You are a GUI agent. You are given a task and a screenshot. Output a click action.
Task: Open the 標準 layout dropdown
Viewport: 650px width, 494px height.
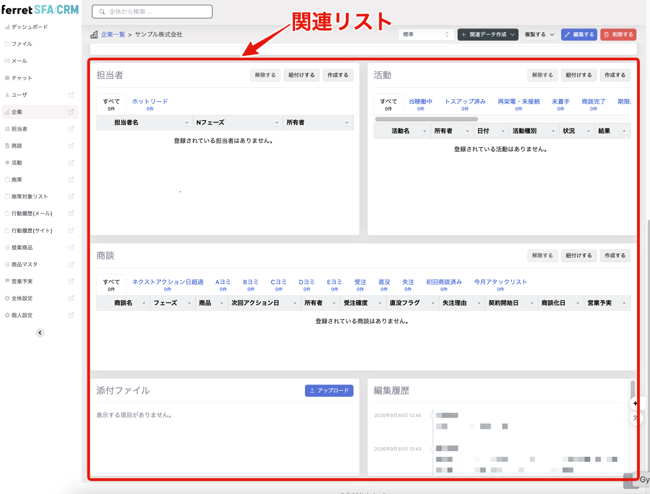[x=426, y=34]
